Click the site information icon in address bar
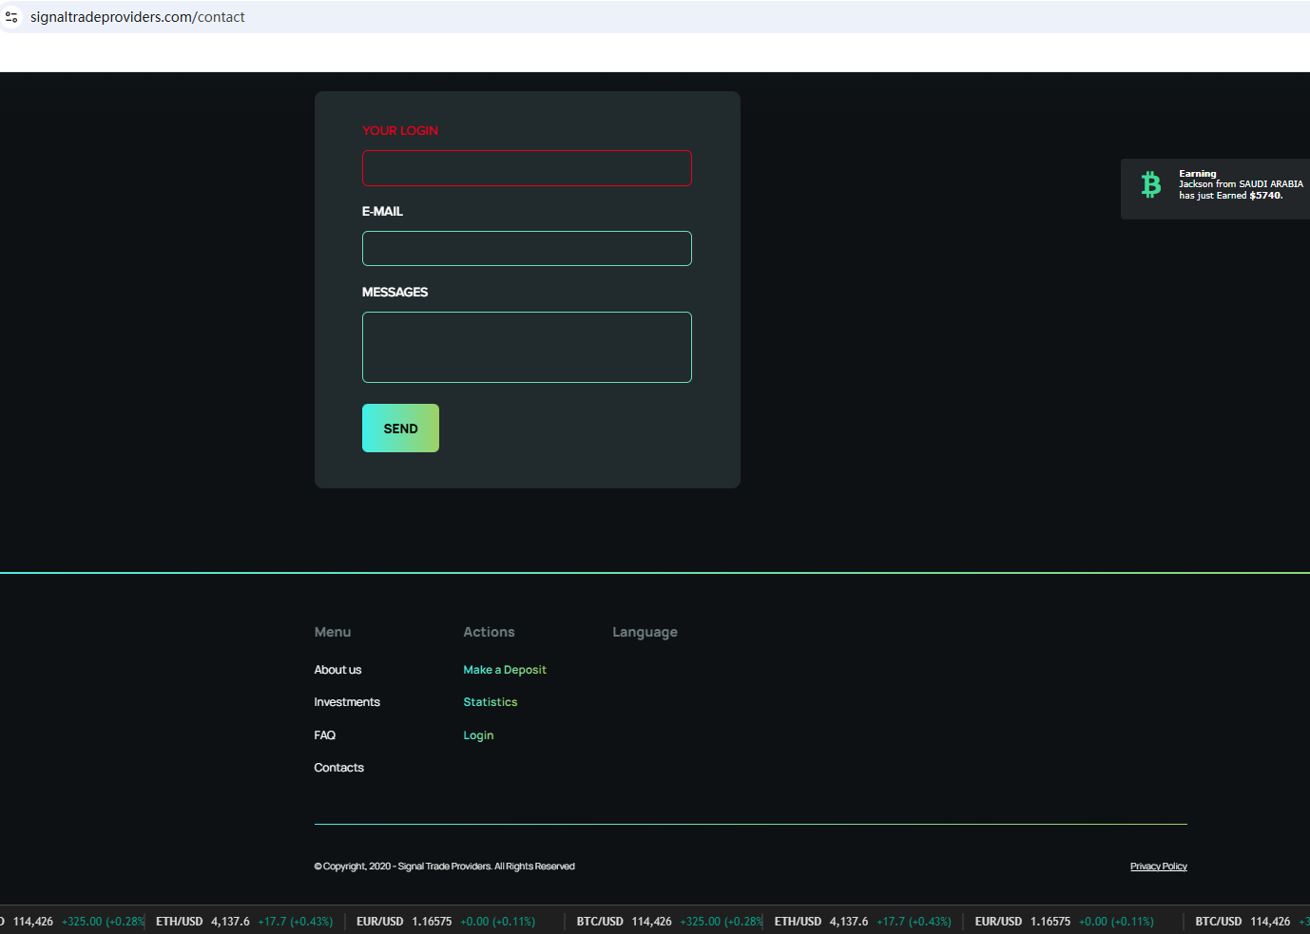Screen dimensions: 1310x934 click(x=11, y=17)
